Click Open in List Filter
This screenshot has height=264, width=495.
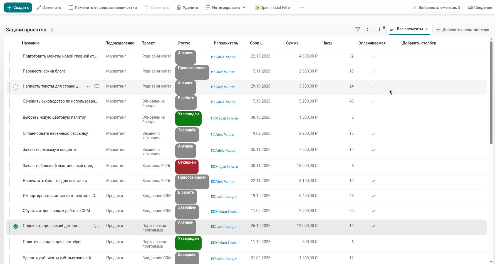(273, 8)
